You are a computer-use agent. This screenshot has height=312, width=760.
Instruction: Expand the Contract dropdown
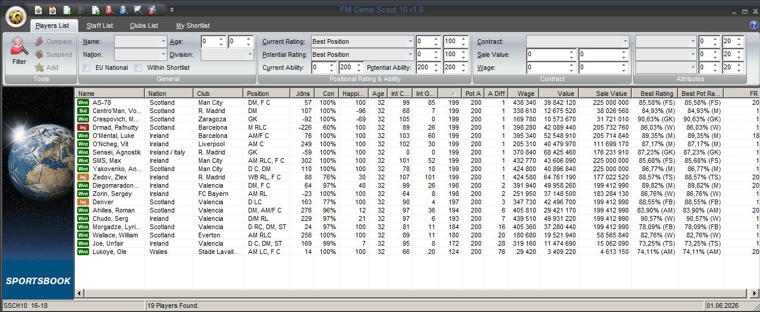[625, 41]
